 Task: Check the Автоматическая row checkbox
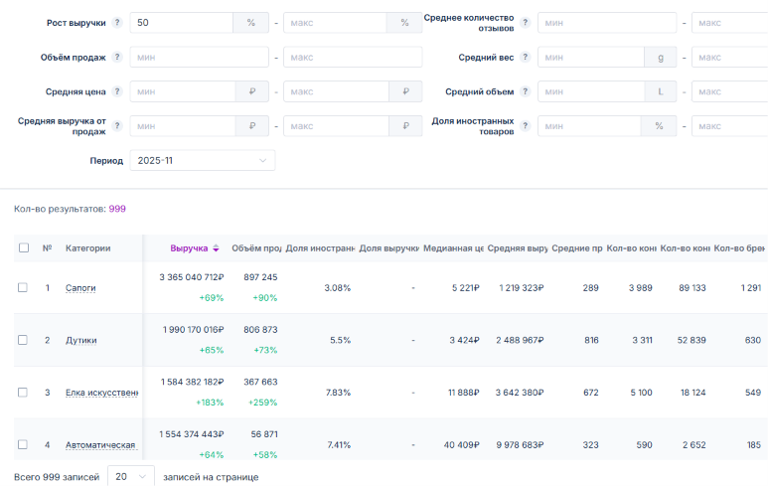[23, 444]
